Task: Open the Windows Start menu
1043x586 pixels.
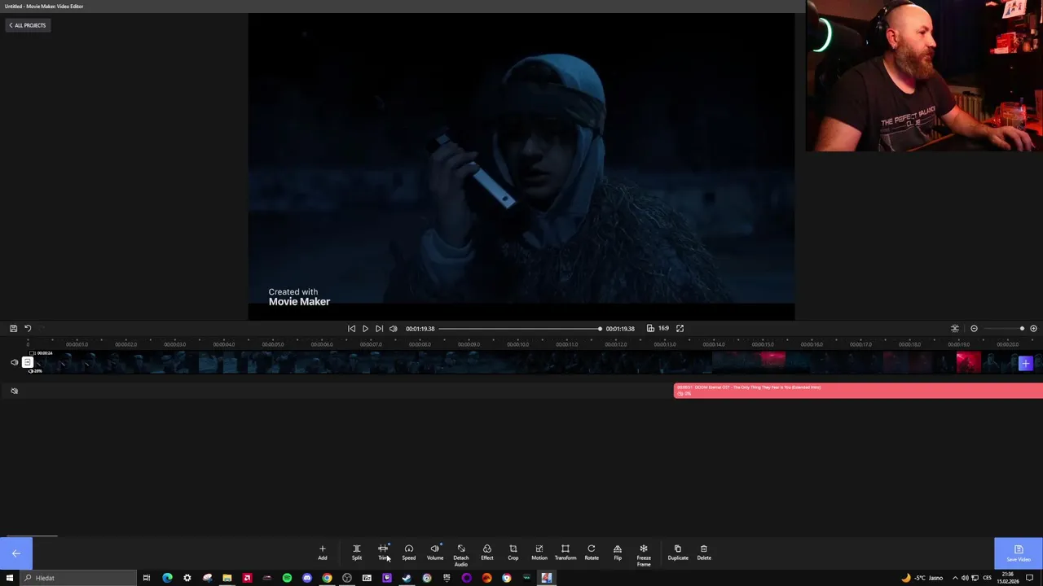Action: pos(10,578)
